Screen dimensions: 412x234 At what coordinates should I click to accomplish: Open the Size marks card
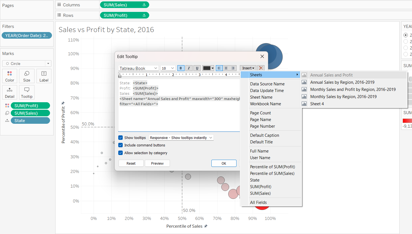[x=27, y=76]
